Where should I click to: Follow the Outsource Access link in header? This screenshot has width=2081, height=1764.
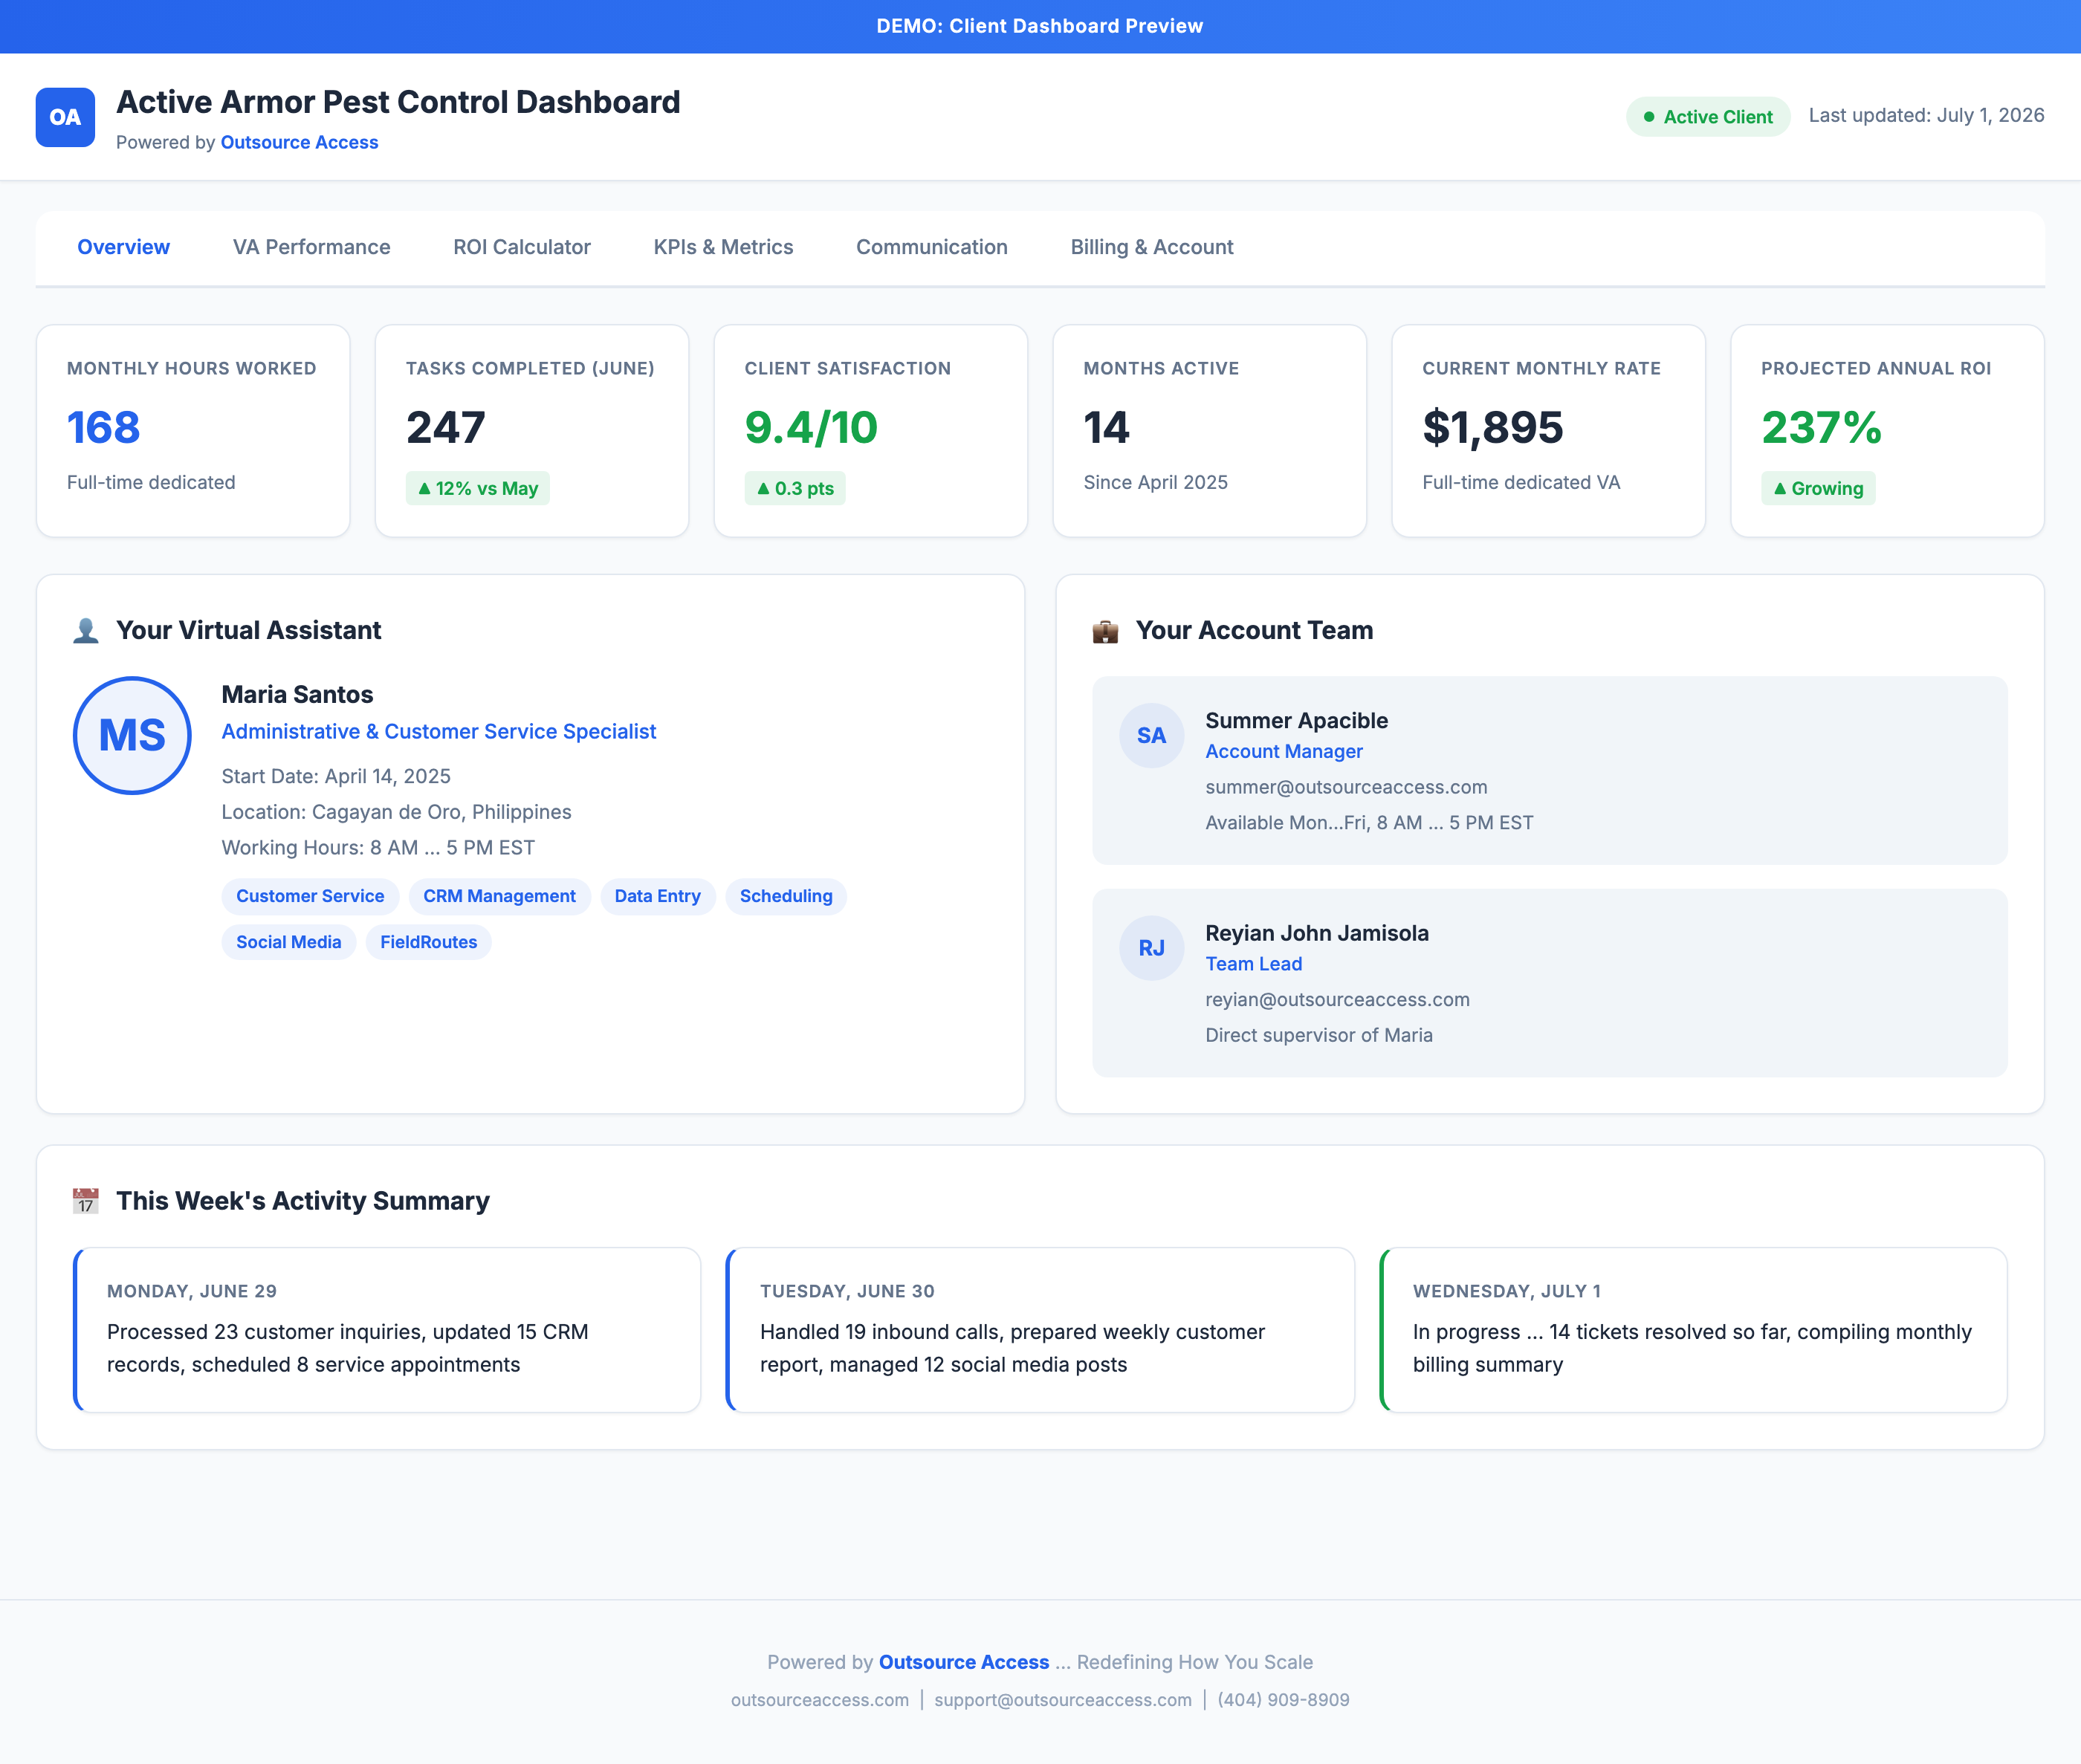click(299, 142)
